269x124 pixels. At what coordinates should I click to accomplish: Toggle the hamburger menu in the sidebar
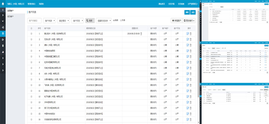click(x=3, y=10)
